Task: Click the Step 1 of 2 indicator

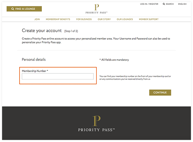Action: point(71,31)
